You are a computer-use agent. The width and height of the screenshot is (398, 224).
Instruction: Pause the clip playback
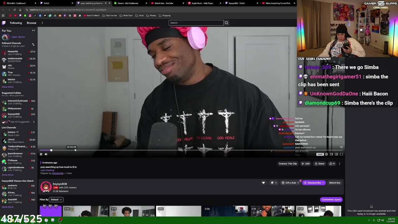pyautogui.click(x=41, y=154)
